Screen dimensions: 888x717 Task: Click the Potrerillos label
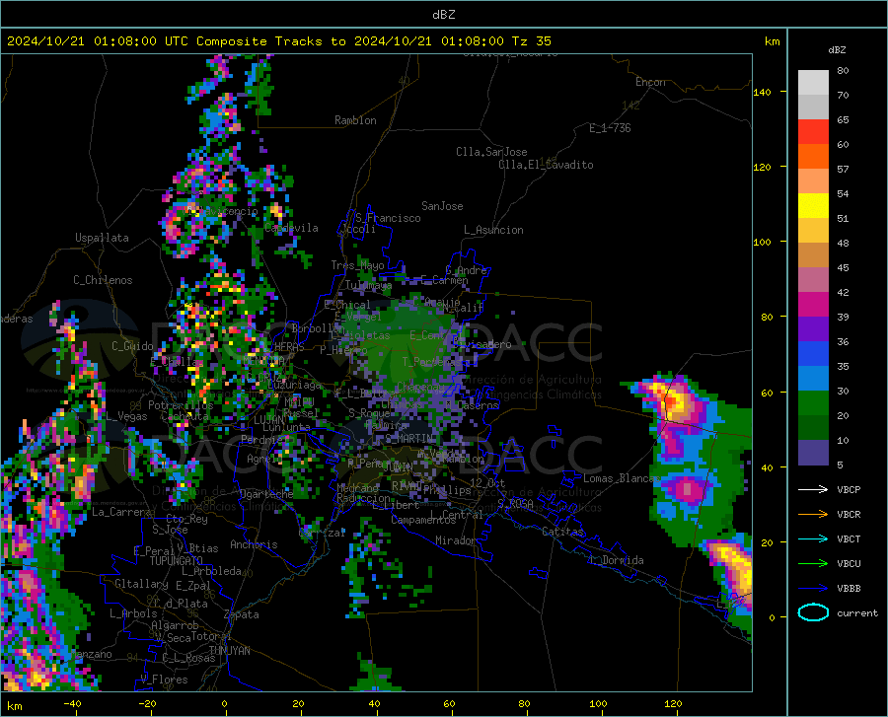tap(181, 405)
